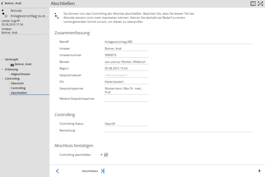The height and width of the screenshot is (177, 265).
Task: Click the expand fullscreen icon in header
Action: point(260,4)
